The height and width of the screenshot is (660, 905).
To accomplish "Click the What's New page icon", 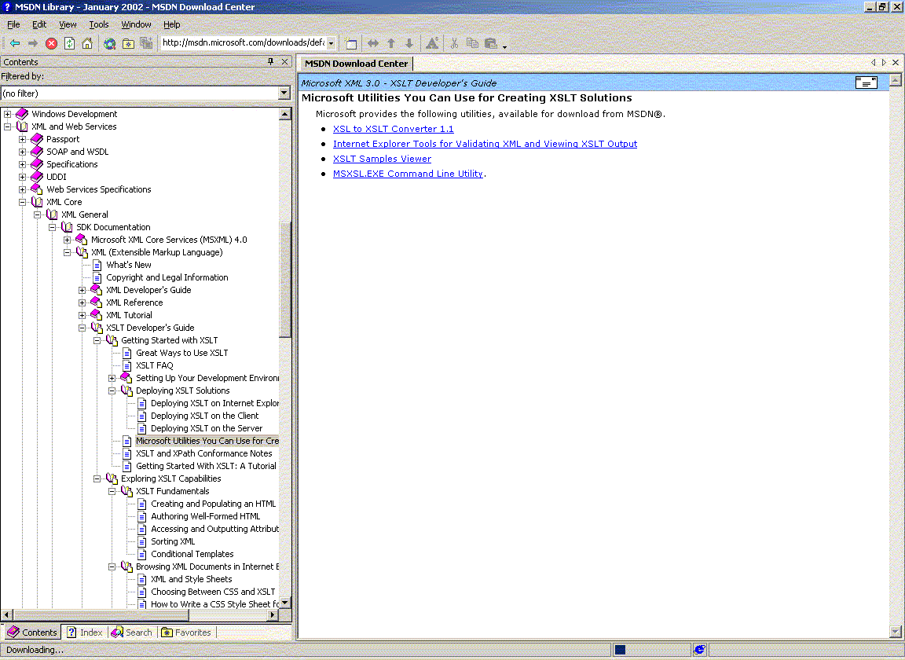I will [x=97, y=265].
